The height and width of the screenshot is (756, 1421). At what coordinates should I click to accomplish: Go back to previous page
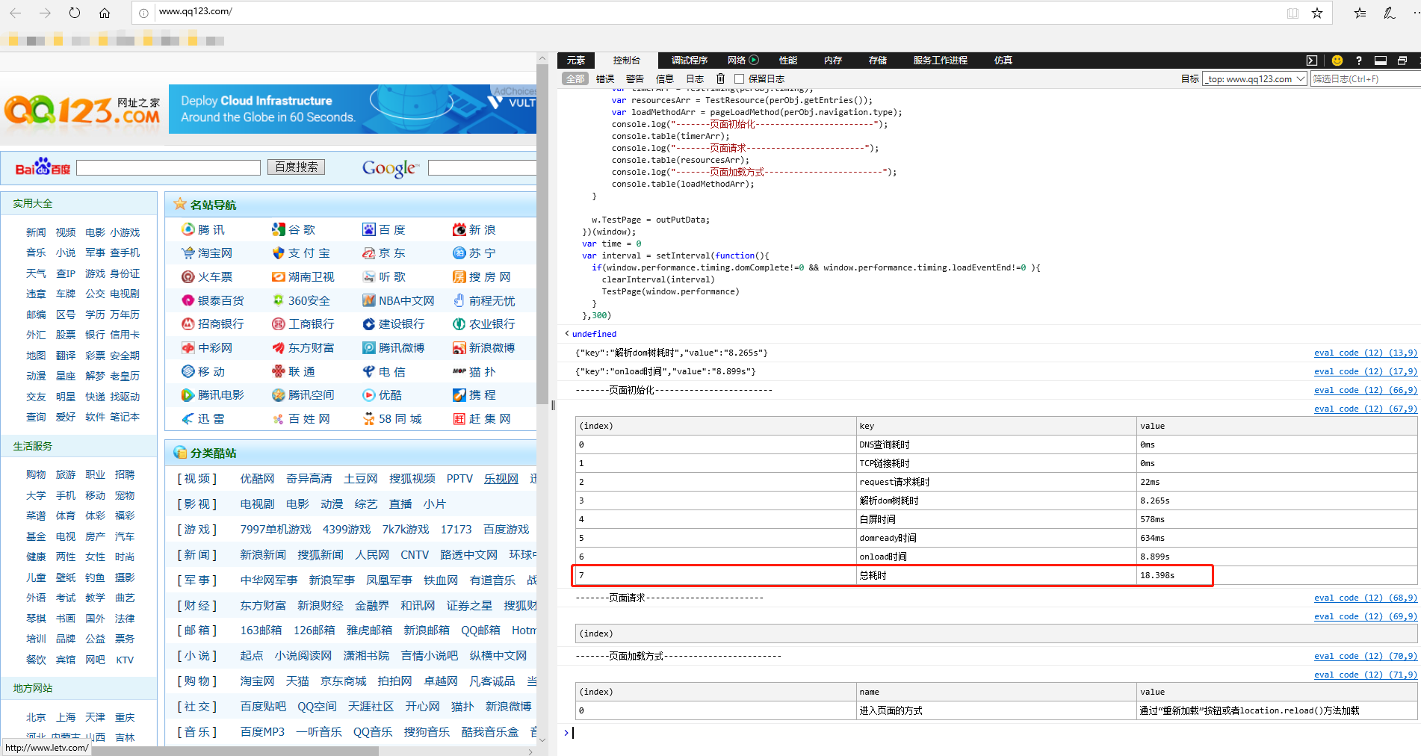point(15,13)
